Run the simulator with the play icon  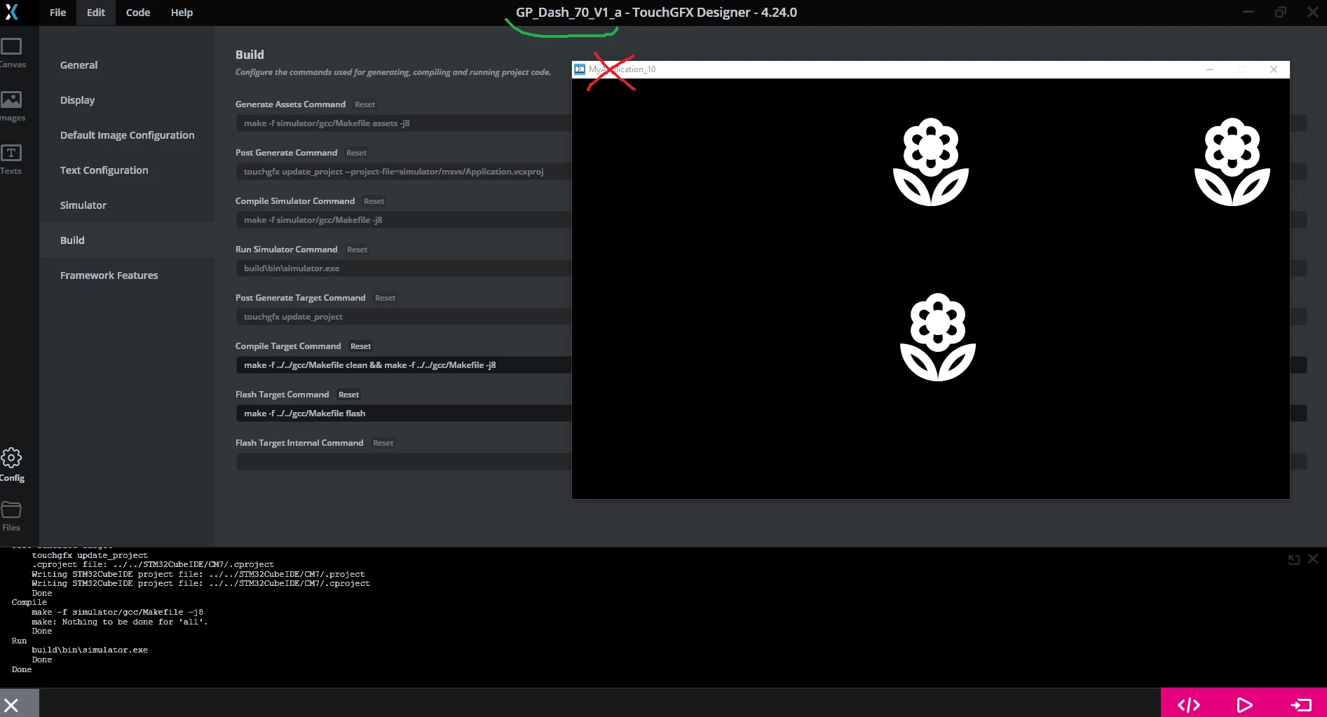tap(1245, 704)
